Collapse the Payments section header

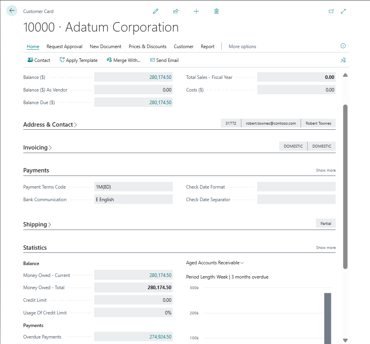point(36,170)
